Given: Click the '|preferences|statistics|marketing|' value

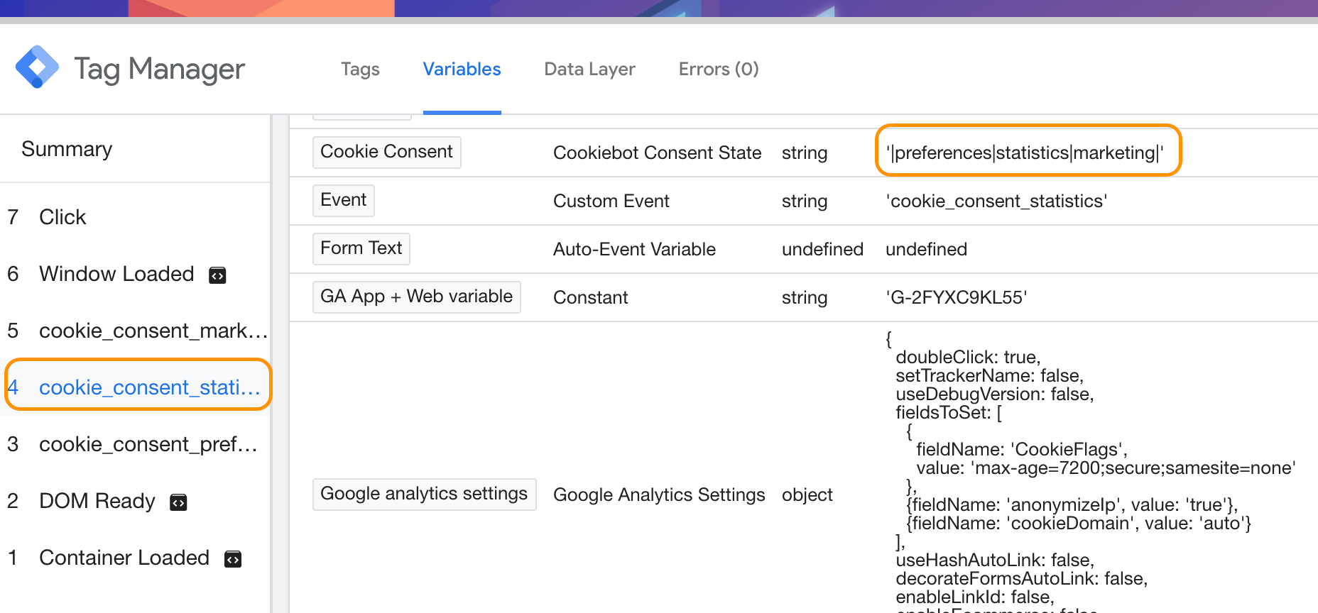Looking at the screenshot, I should click(x=1025, y=153).
